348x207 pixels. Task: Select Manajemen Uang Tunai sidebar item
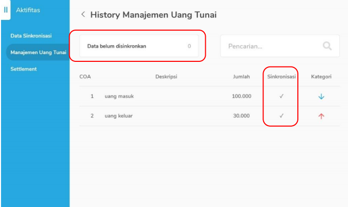(38, 52)
